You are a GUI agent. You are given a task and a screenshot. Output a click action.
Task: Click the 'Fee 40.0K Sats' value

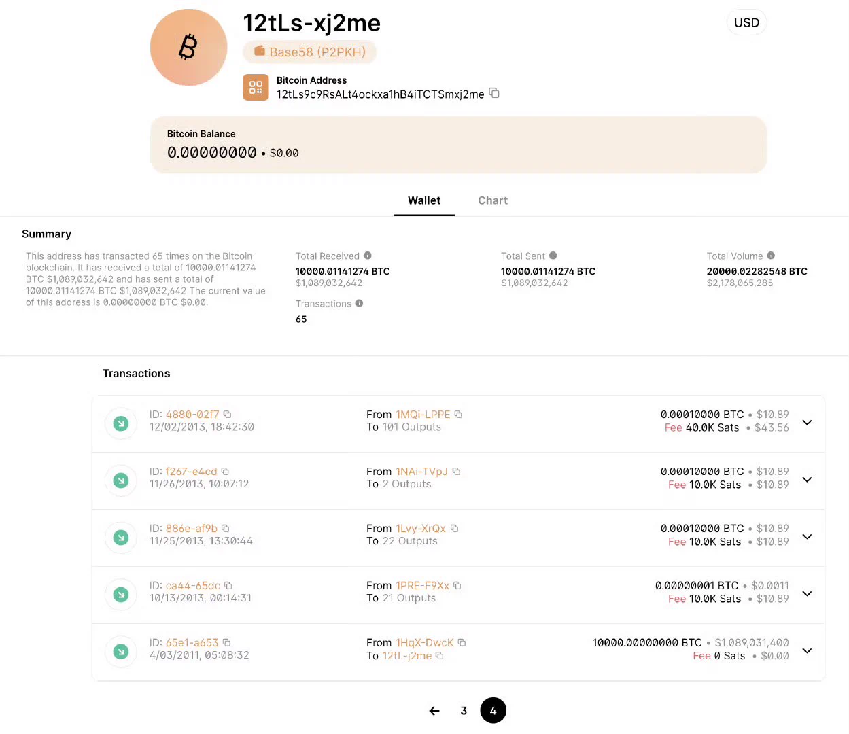tap(701, 427)
